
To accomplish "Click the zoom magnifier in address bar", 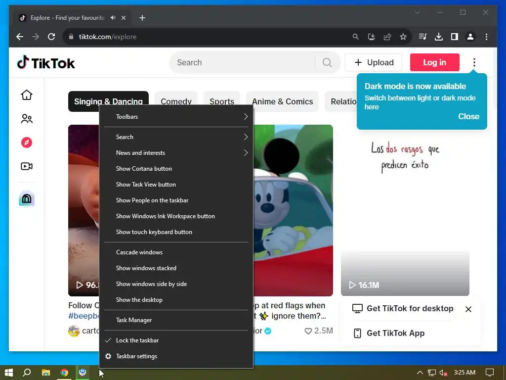I will pos(355,37).
